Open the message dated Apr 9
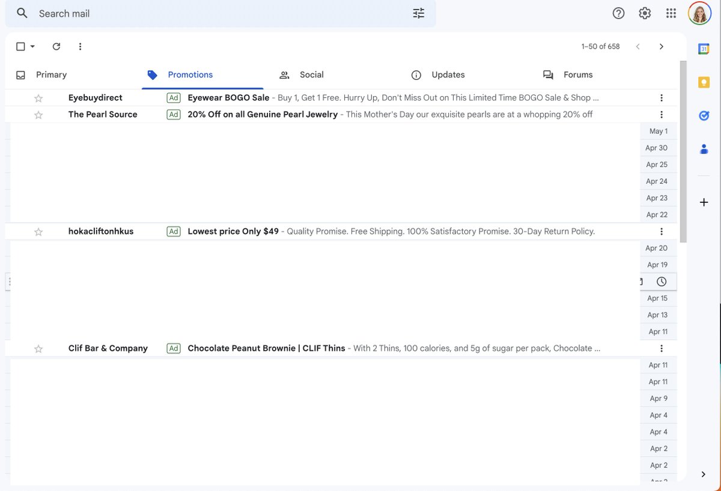 (659, 399)
